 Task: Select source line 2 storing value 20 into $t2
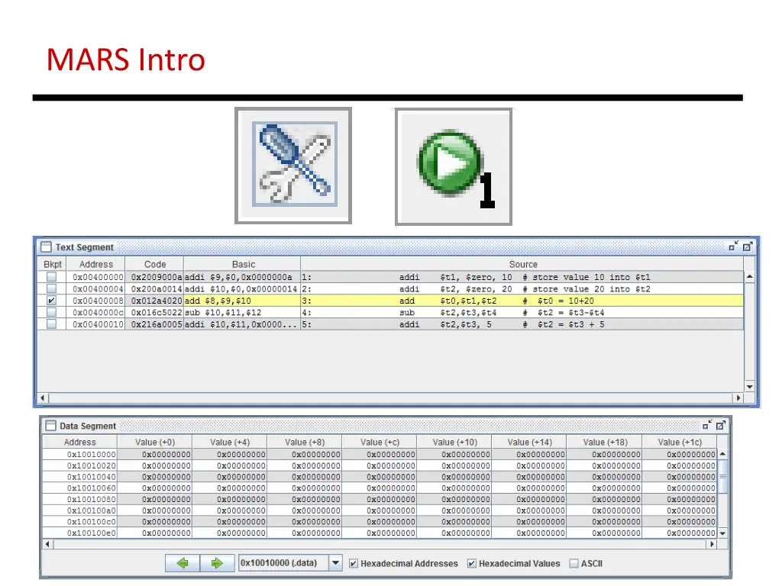[522, 289]
